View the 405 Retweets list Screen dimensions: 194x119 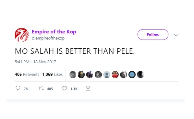27,75
